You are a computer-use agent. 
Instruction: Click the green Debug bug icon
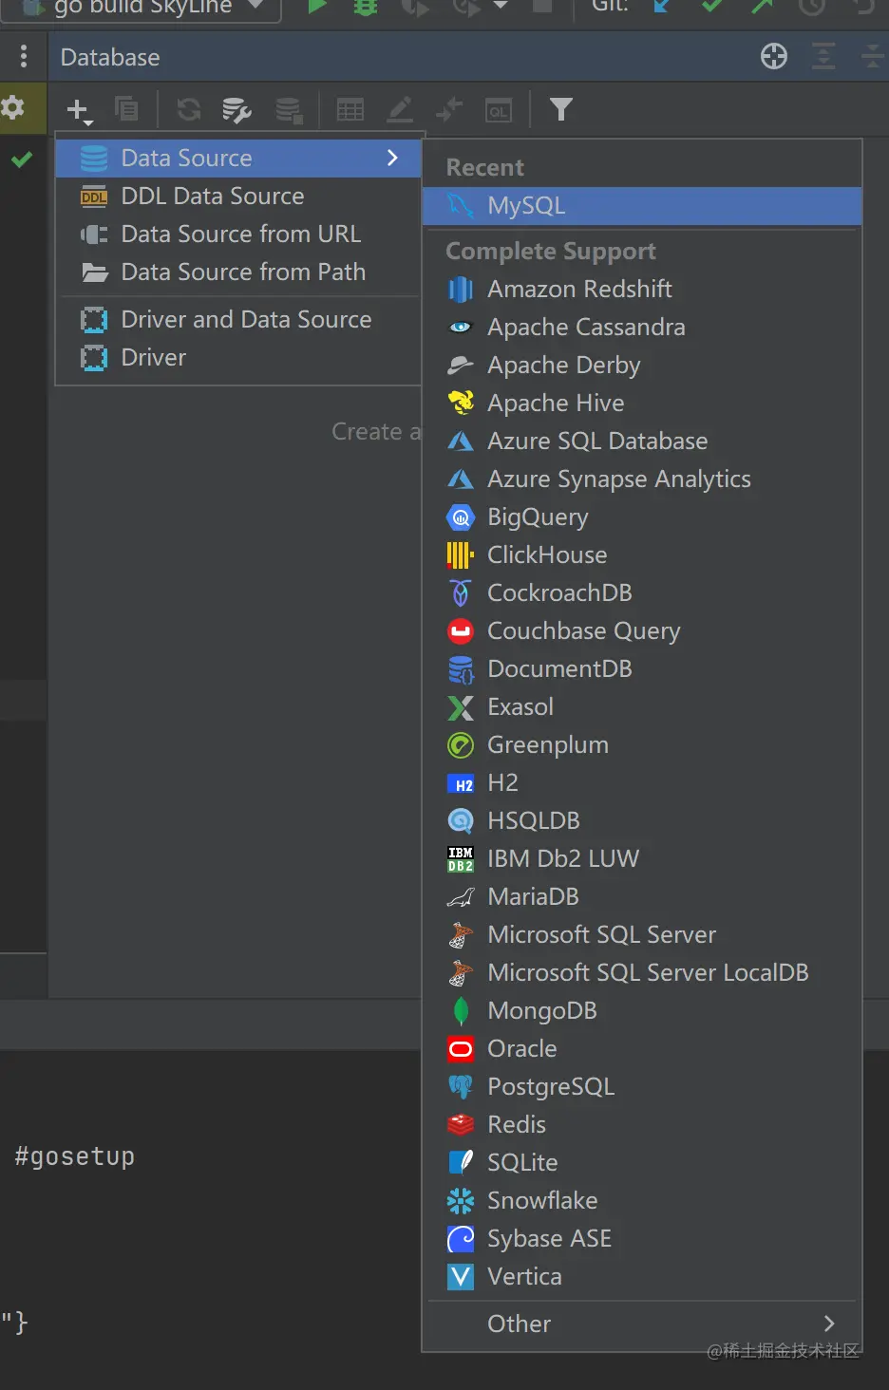click(x=365, y=7)
